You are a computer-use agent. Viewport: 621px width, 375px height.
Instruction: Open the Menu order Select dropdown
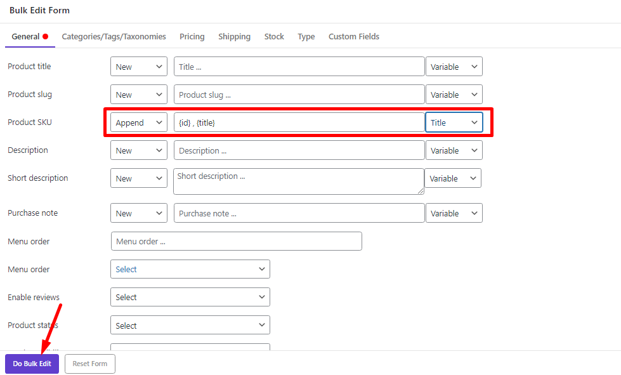pos(190,269)
